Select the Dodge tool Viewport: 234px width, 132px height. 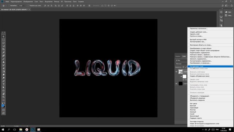pos(3,78)
